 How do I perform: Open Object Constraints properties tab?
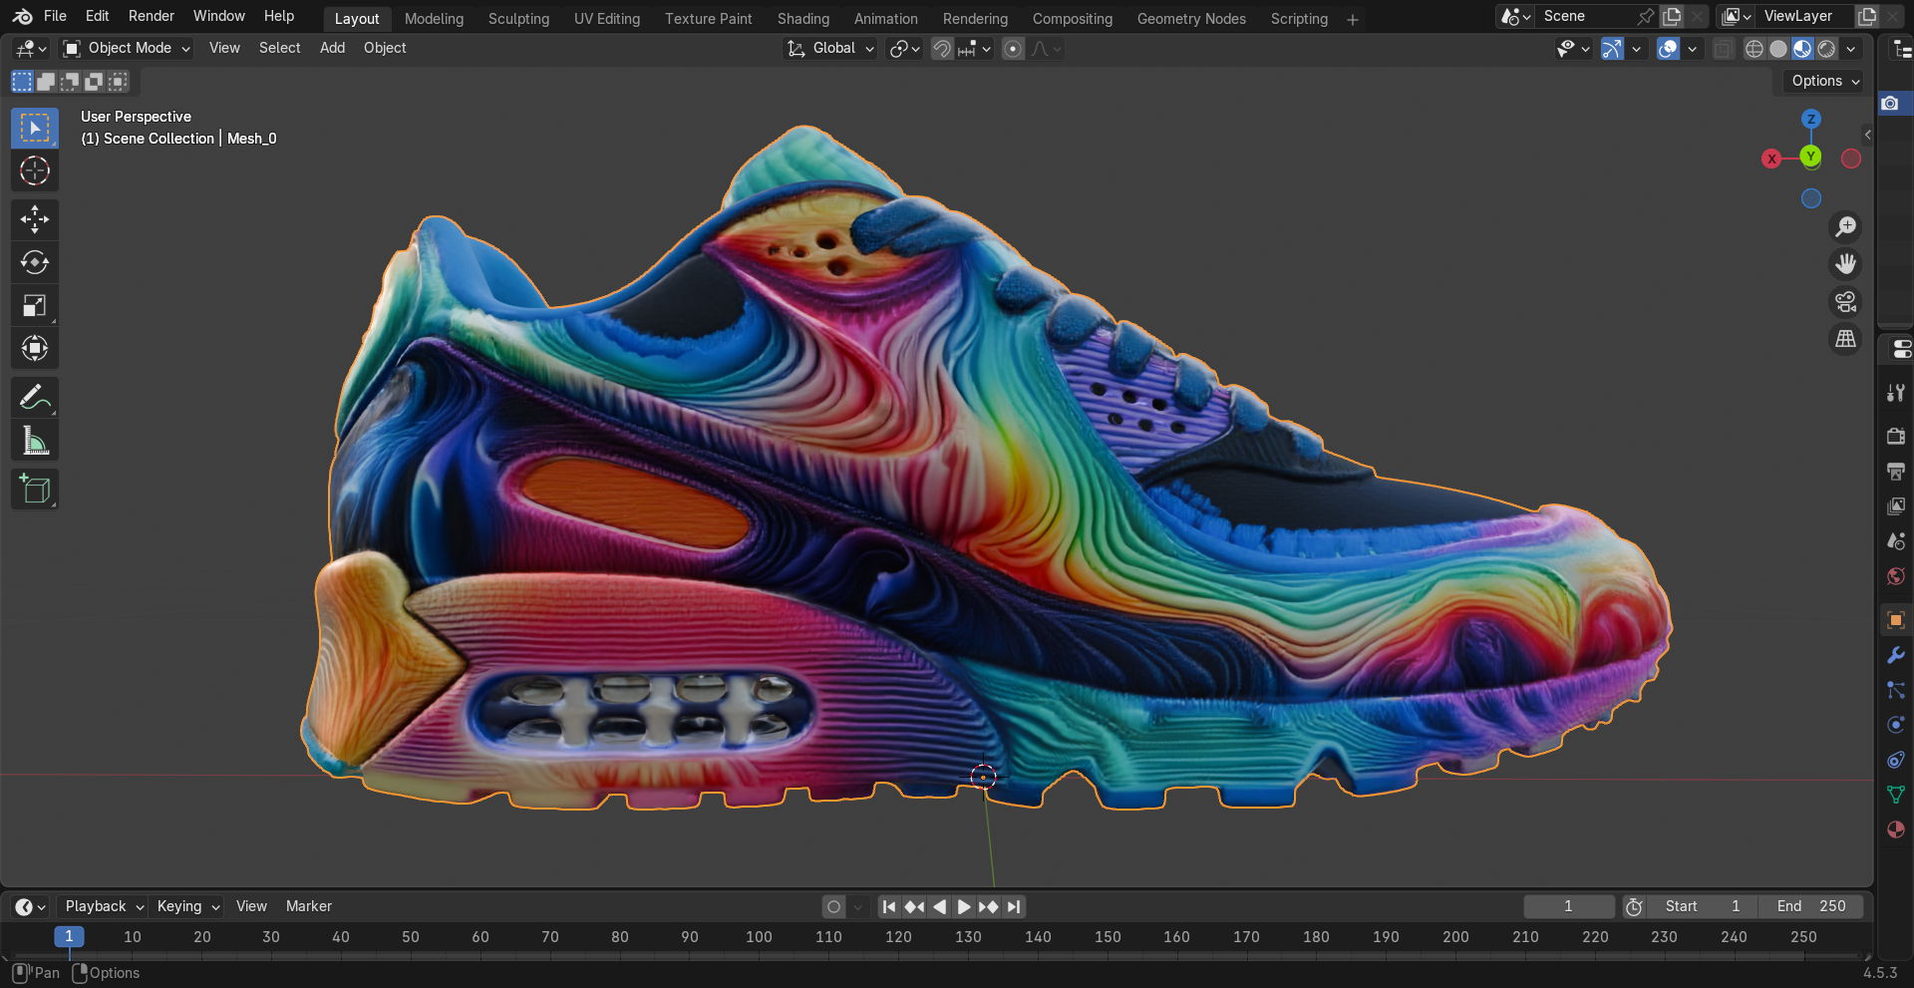click(1896, 760)
